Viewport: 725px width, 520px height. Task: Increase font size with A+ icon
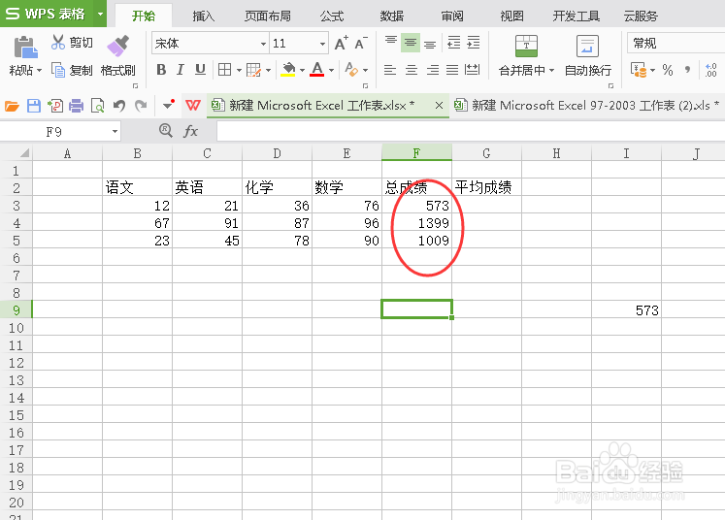(x=342, y=43)
